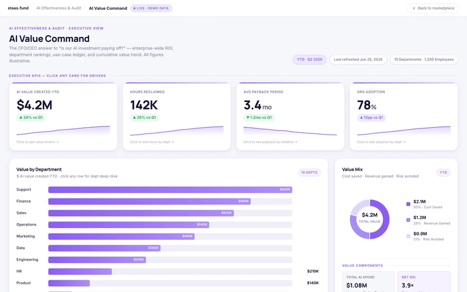Open the Avg Payback Period card
Image resolution: width=467 pixels, height=292 pixels.
click(290, 117)
